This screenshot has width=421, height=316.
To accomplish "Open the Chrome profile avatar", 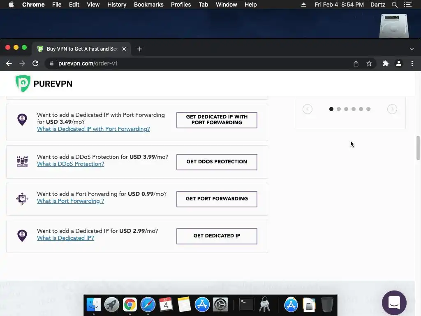I will 399,63.
